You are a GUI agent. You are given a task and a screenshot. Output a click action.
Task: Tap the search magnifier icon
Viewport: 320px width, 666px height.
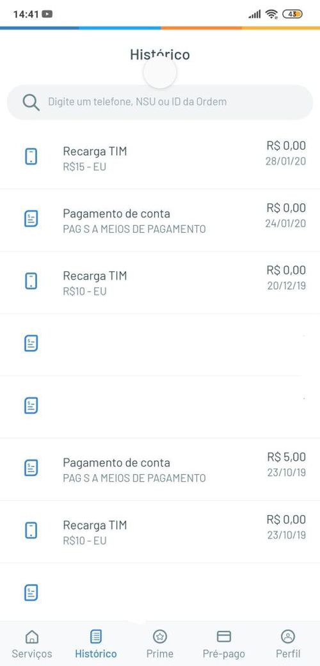click(31, 102)
